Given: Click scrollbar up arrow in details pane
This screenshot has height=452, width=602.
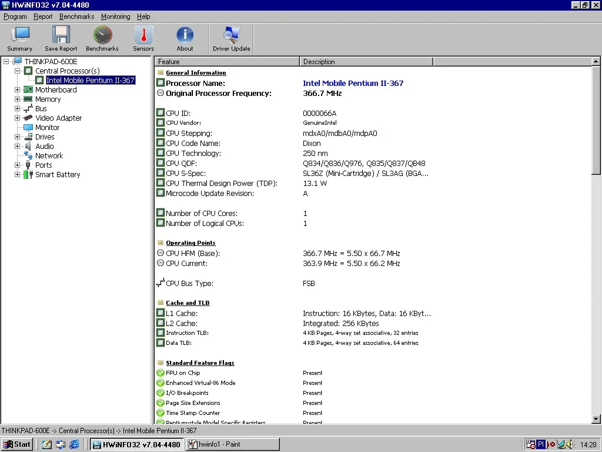Looking at the screenshot, I should [x=596, y=61].
